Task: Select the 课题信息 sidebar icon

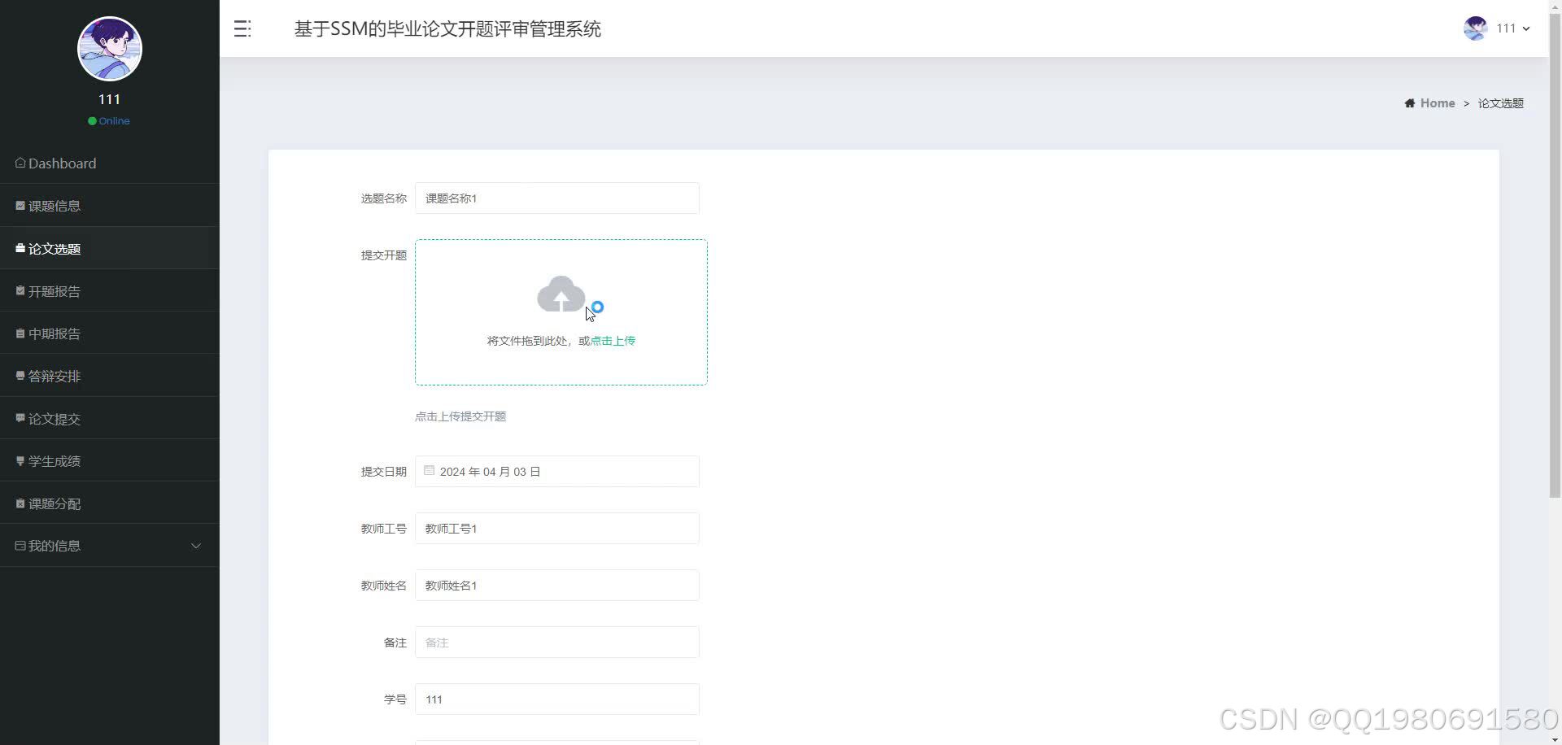Action: [20, 205]
